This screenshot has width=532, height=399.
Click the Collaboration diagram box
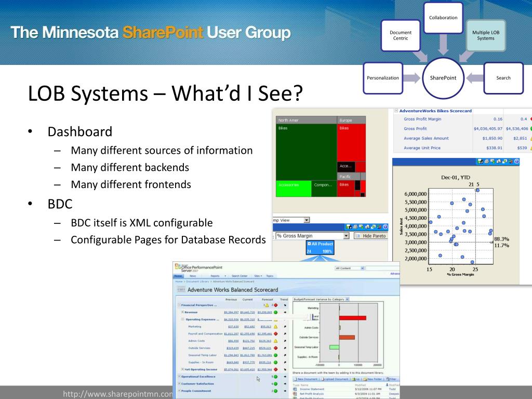coord(443,18)
